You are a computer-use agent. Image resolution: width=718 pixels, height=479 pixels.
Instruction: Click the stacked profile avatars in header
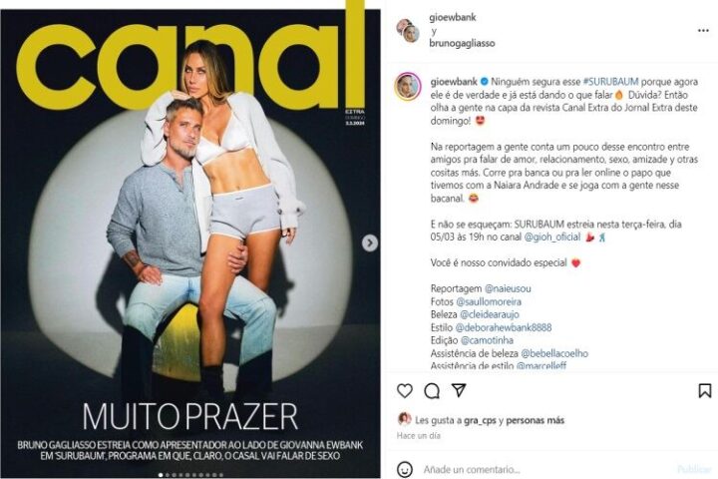[408, 30]
